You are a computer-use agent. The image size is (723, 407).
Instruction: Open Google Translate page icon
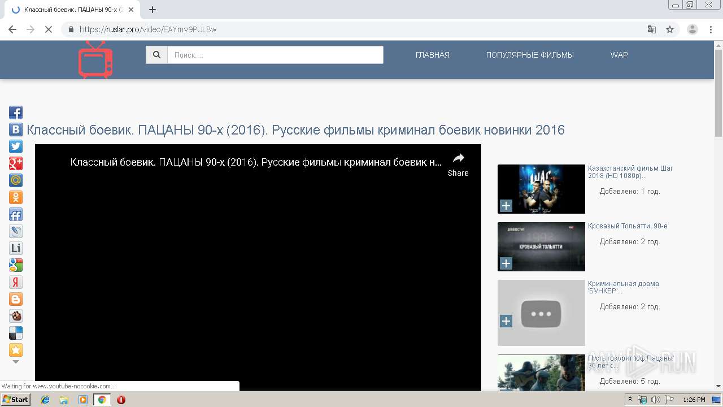(652, 29)
